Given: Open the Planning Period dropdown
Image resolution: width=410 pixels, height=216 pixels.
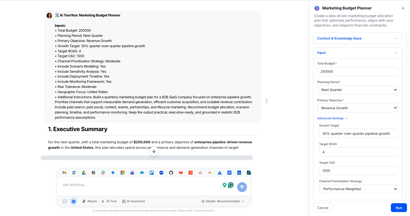Looking at the screenshot, I should 357,90.
